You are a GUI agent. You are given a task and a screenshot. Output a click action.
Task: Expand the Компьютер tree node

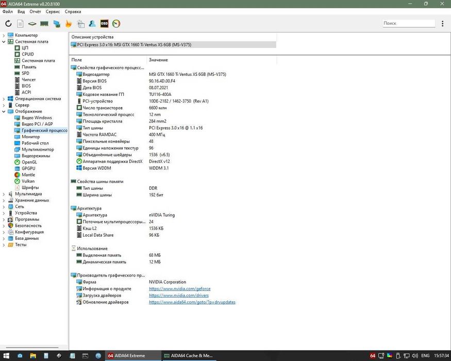[4, 35]
